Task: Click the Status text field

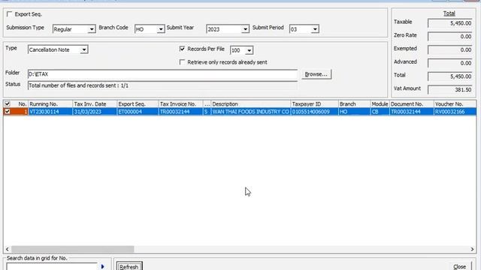Action: point(162,85)
